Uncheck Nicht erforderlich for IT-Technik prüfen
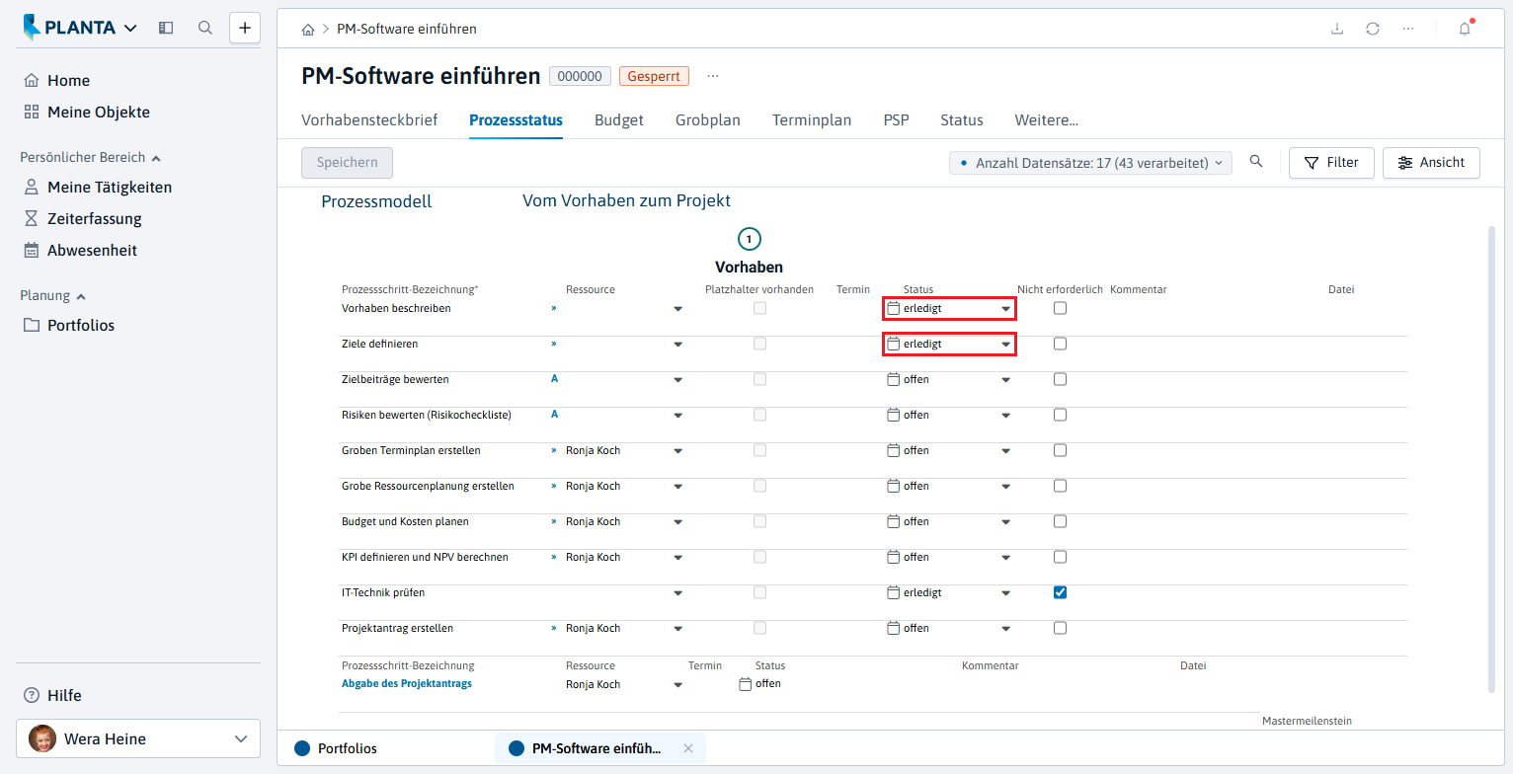Image resolution: width=1513 pixels, height=774 pixels. click(1060, 592)
